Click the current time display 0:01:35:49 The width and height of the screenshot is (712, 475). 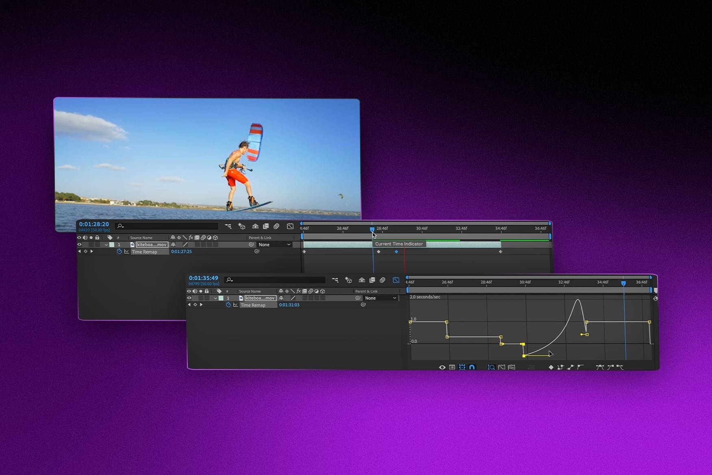pyautogui.click(x=204, y=278)
